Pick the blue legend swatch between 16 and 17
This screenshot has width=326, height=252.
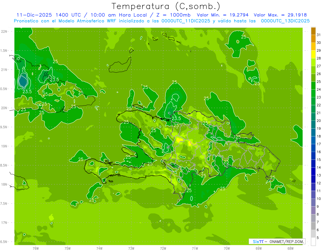[x=313, y=148]
